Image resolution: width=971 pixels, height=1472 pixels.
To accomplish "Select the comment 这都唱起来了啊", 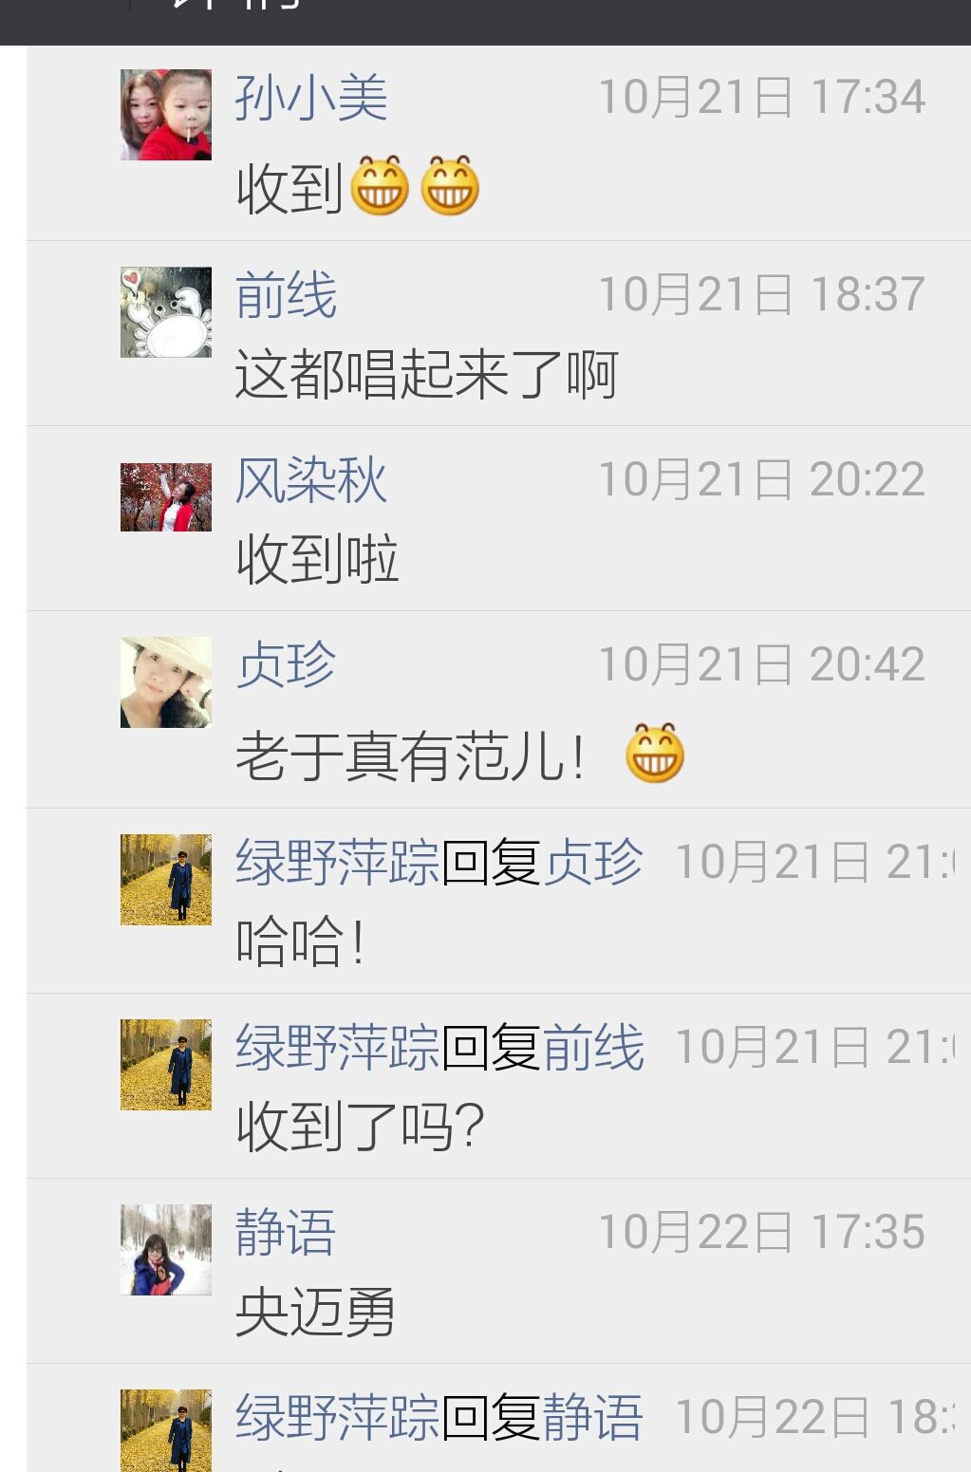I will pyautogui.click(x=427, y=375).
